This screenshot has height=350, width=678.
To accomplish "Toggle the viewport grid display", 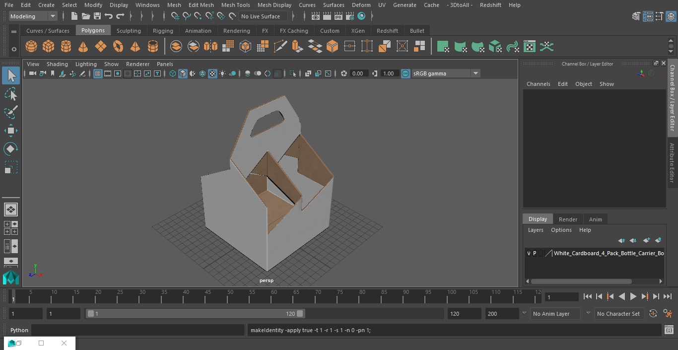I will (x=98, y=73).
